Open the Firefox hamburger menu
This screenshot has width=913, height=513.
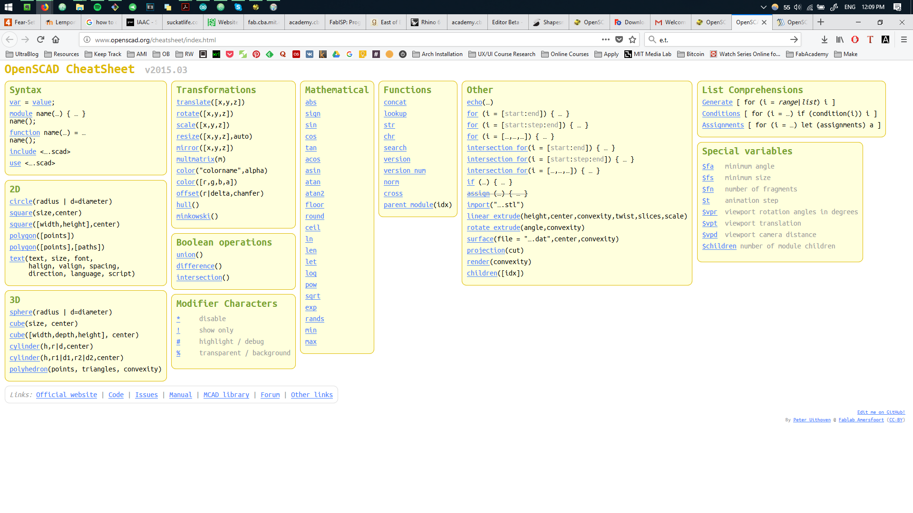click(x=904, y=39)
